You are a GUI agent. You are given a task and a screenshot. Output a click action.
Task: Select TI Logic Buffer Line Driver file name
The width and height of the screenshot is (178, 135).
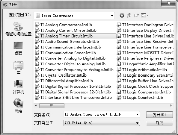[x=148, y=81]
